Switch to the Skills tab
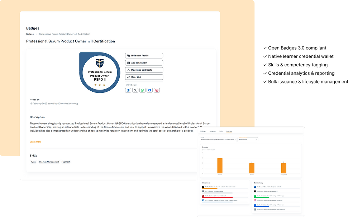This screenshot has height=217, width=348. [221, 131]
